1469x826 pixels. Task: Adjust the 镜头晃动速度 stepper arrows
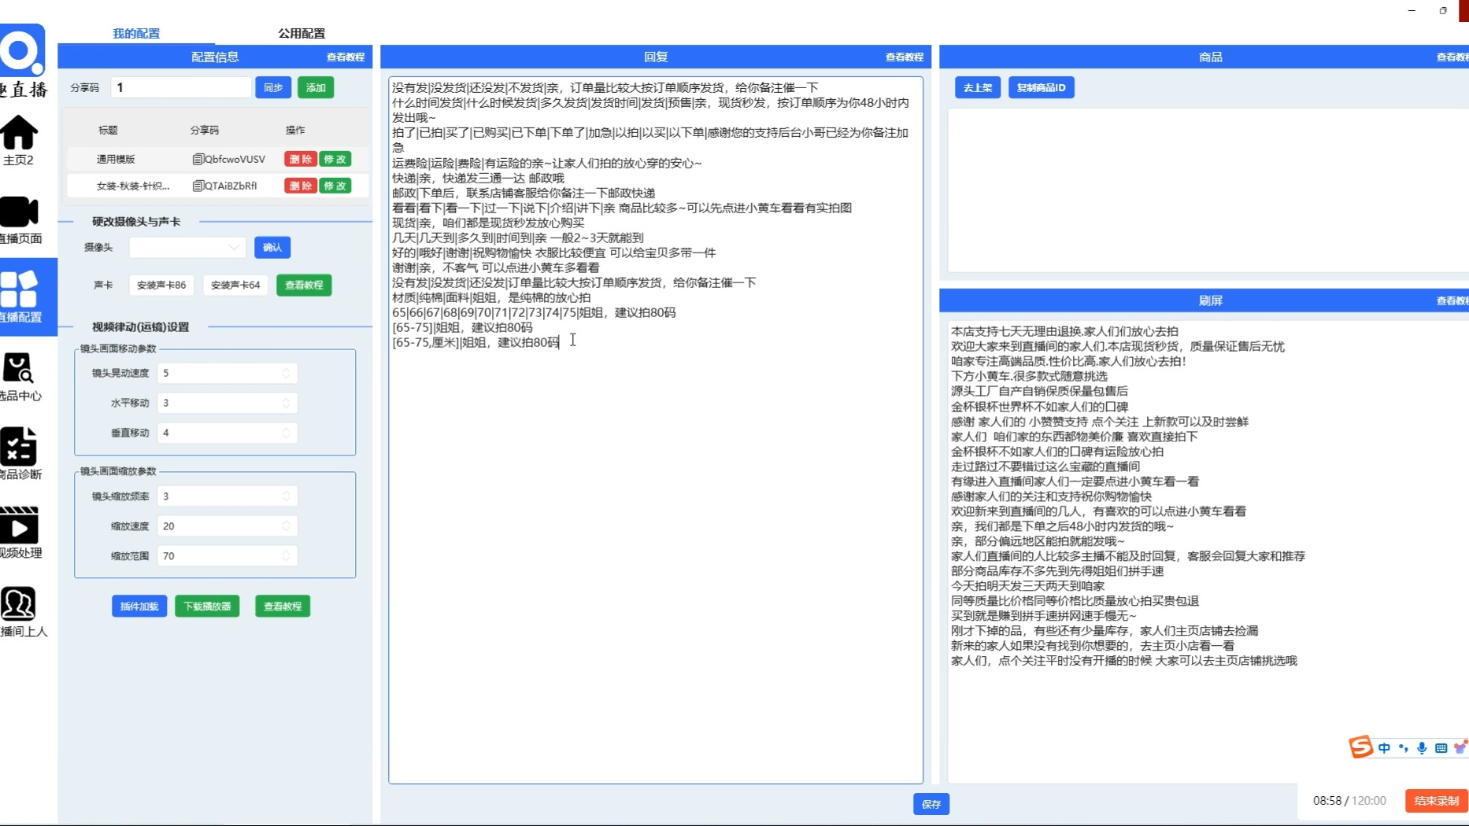(286, 373)
